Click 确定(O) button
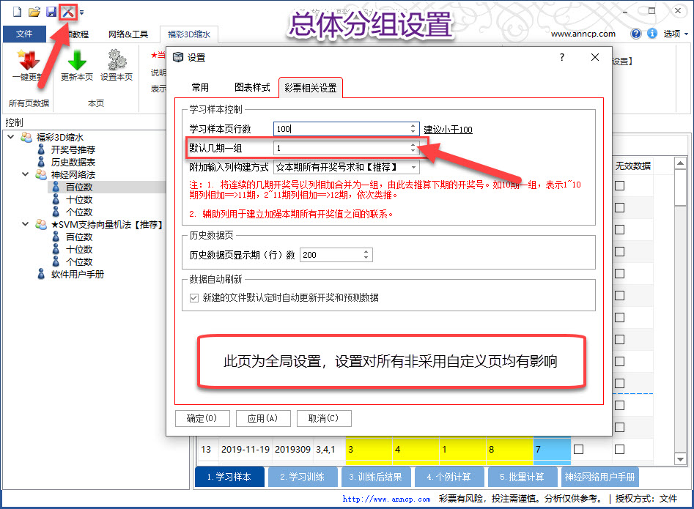The height and width of the screenshot is (509, 694). pos(202,418)
